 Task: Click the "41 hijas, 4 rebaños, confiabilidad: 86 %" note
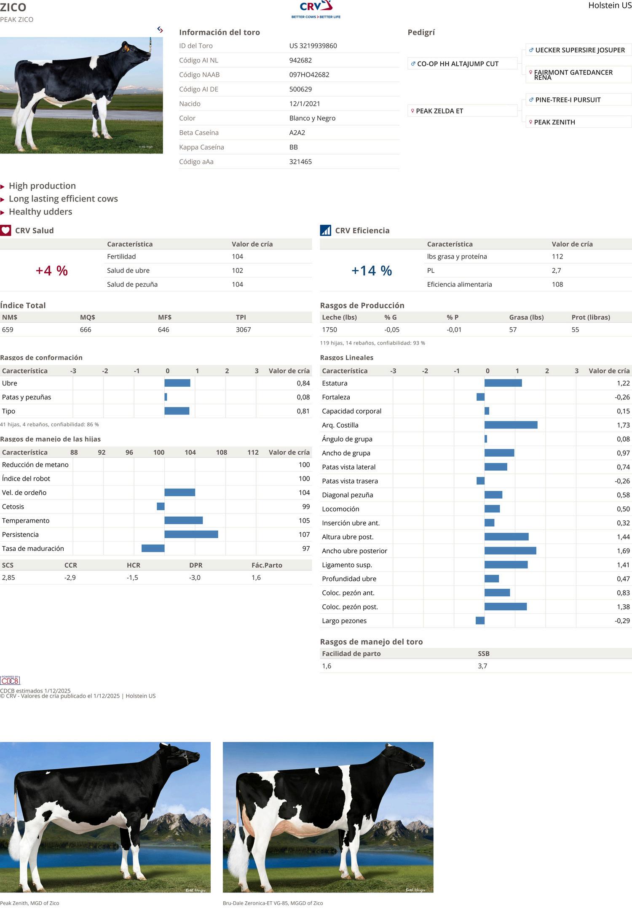pos(49,425)
